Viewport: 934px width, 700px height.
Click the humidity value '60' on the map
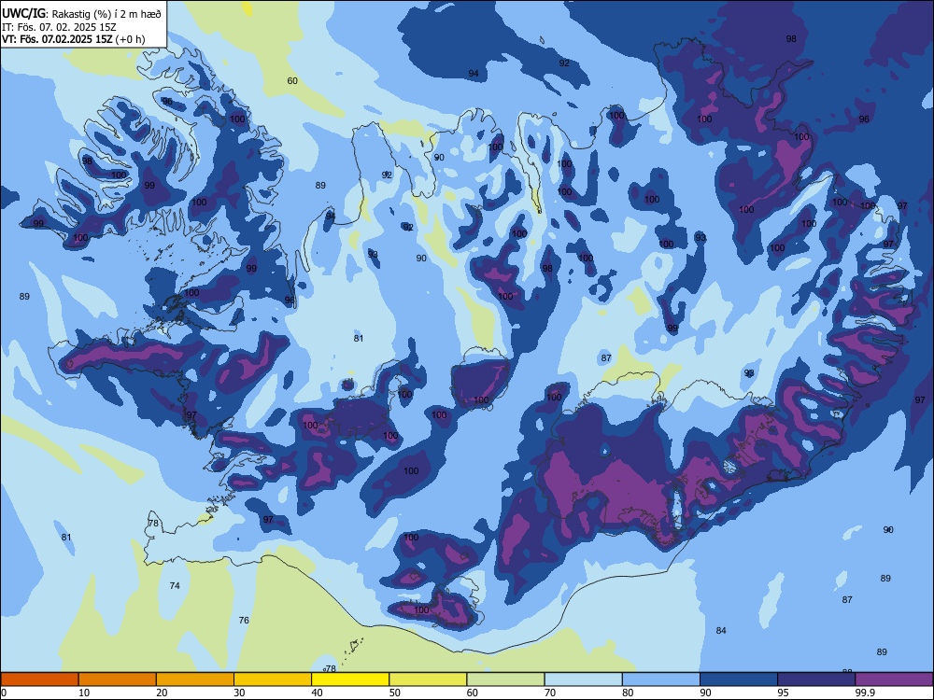tap(292, 81)
